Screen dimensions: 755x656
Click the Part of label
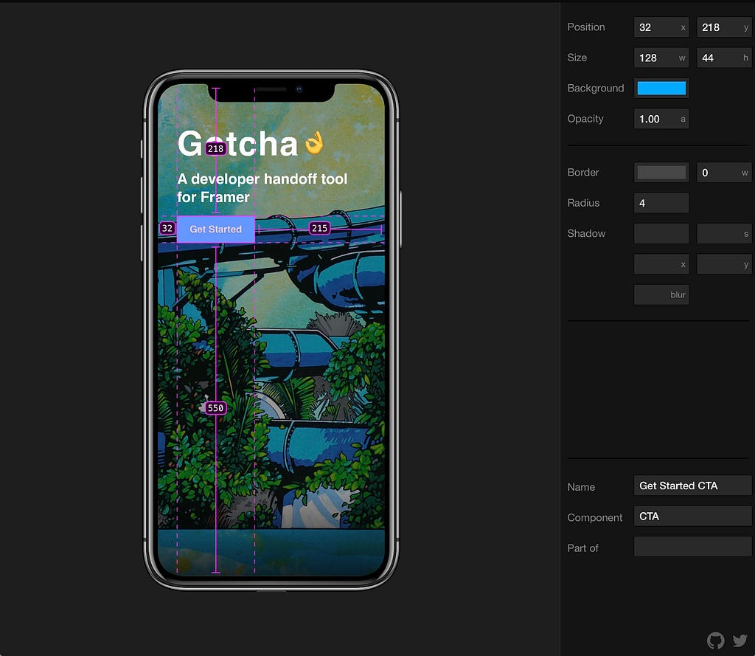(582, 548)
